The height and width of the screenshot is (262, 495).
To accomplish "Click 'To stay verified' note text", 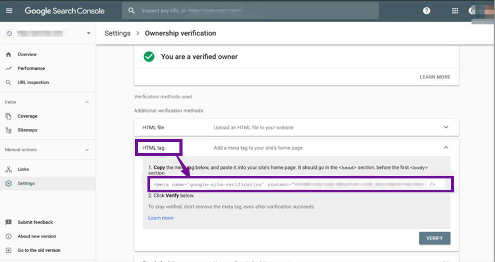I will point(232,207).
